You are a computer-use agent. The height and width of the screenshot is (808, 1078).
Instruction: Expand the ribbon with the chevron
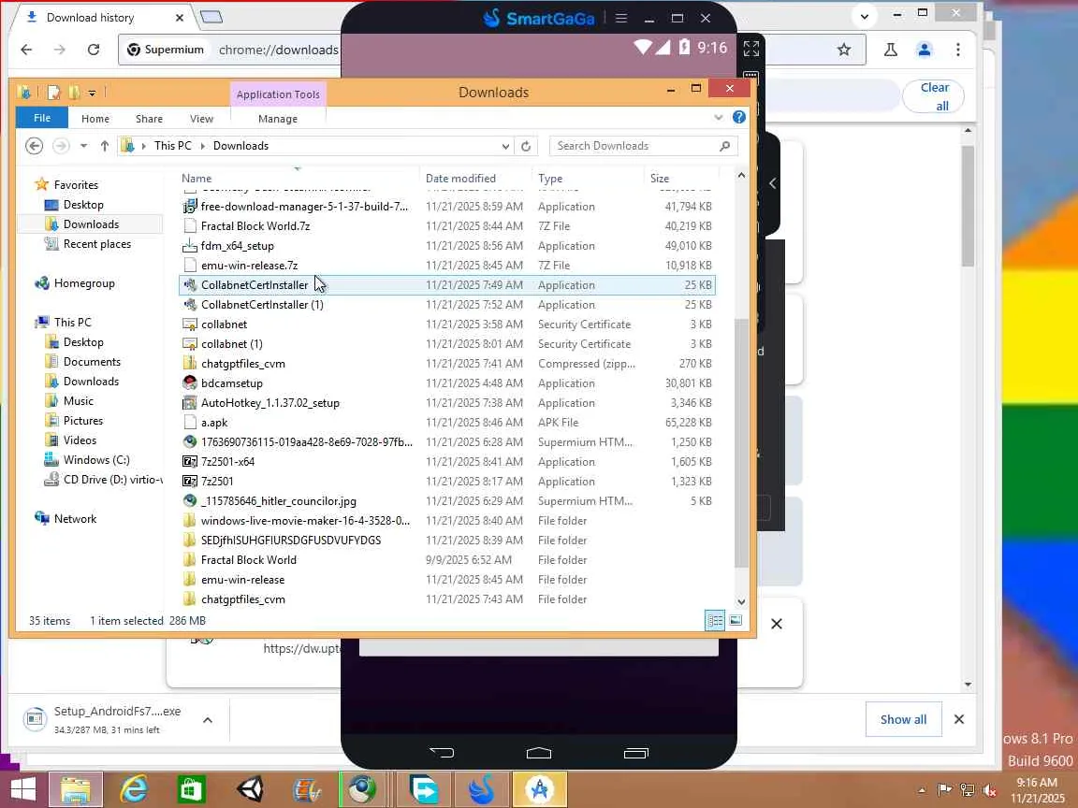pos(719,118)
